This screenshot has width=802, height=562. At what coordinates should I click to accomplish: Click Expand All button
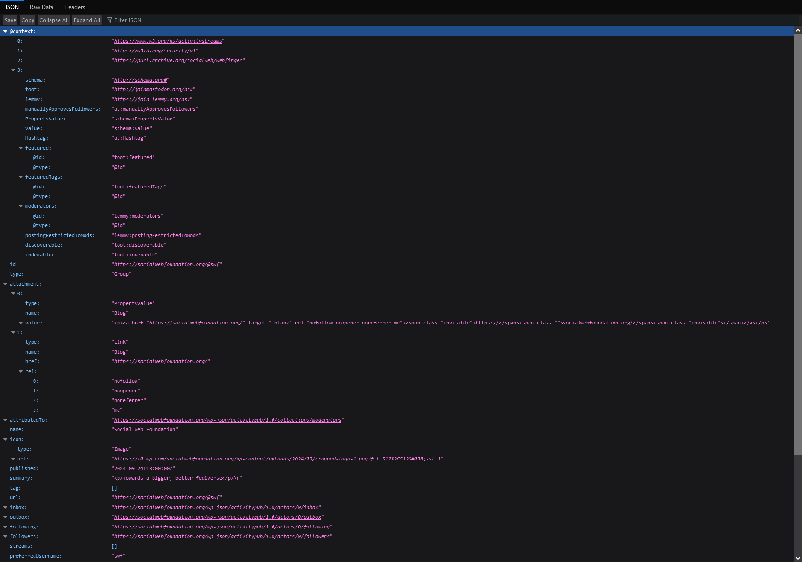coord(87,20)
